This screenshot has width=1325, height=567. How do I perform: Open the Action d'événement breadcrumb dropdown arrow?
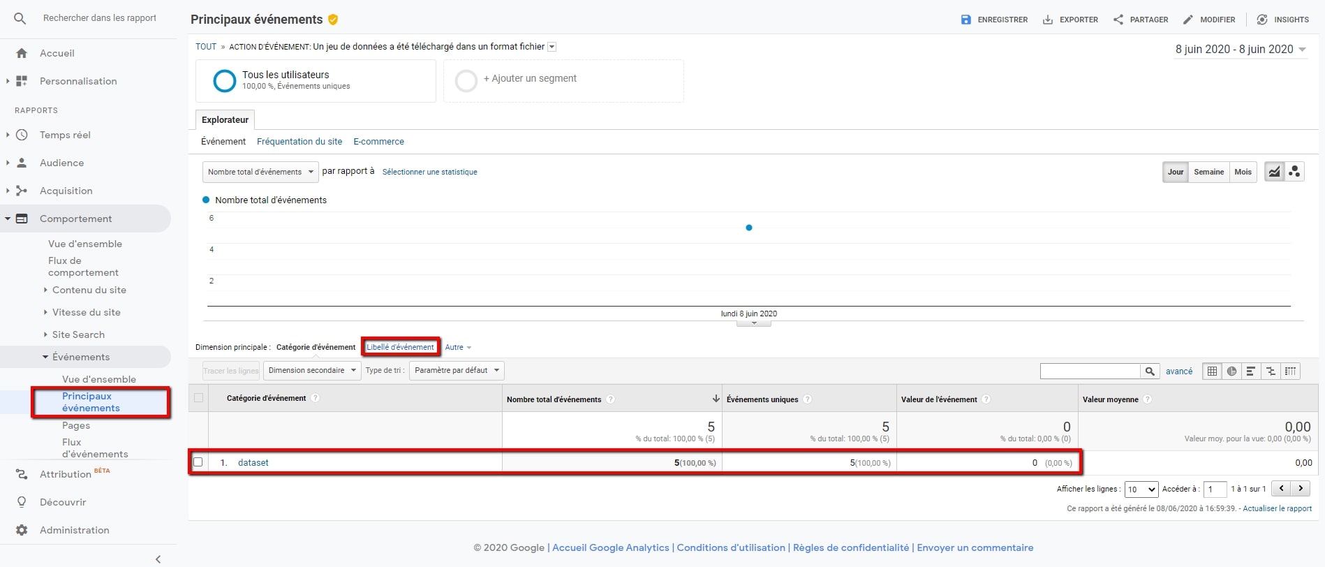coord(552,47)
